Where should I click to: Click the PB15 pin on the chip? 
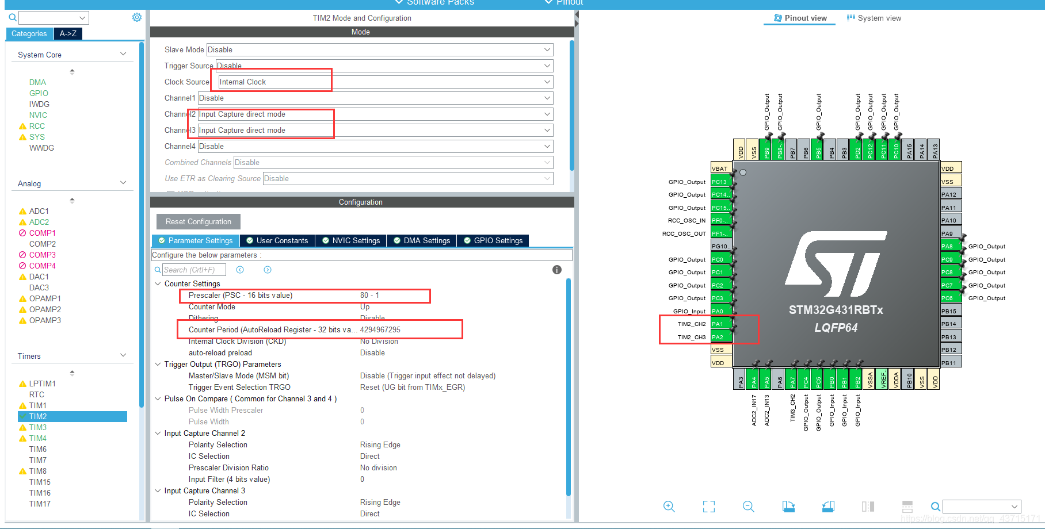(951, 311)
